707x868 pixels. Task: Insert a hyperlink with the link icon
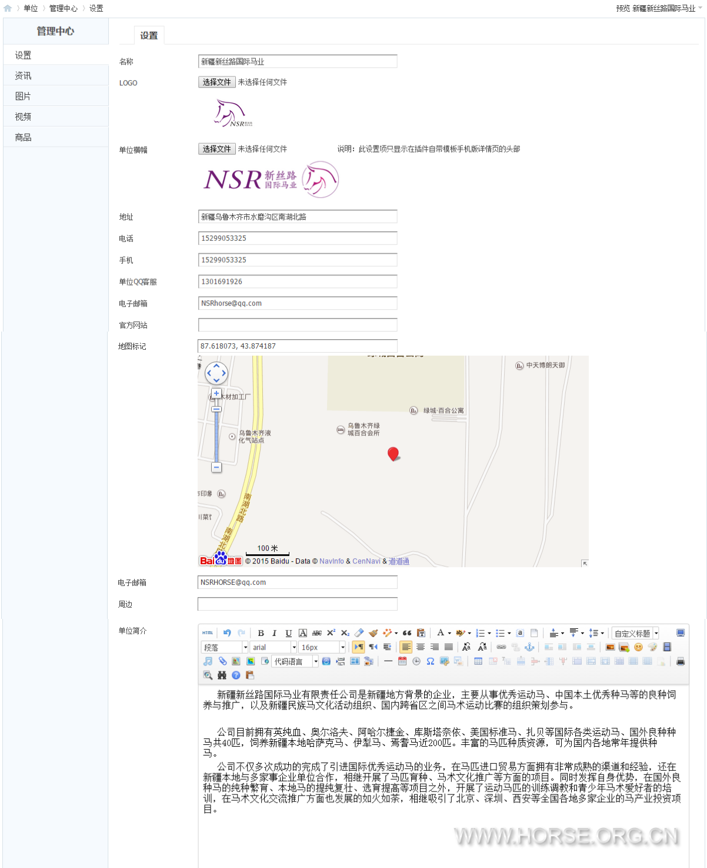coord(501,647)
